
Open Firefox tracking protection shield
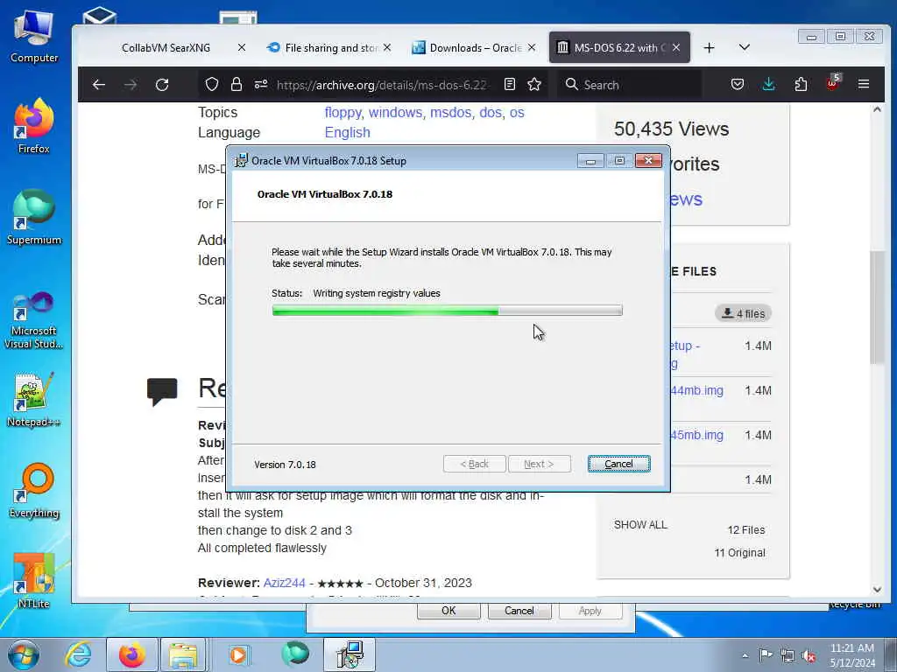[x=212, y=85]
